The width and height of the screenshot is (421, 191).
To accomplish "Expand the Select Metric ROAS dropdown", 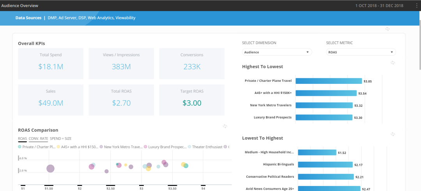I will coord(361,52).
